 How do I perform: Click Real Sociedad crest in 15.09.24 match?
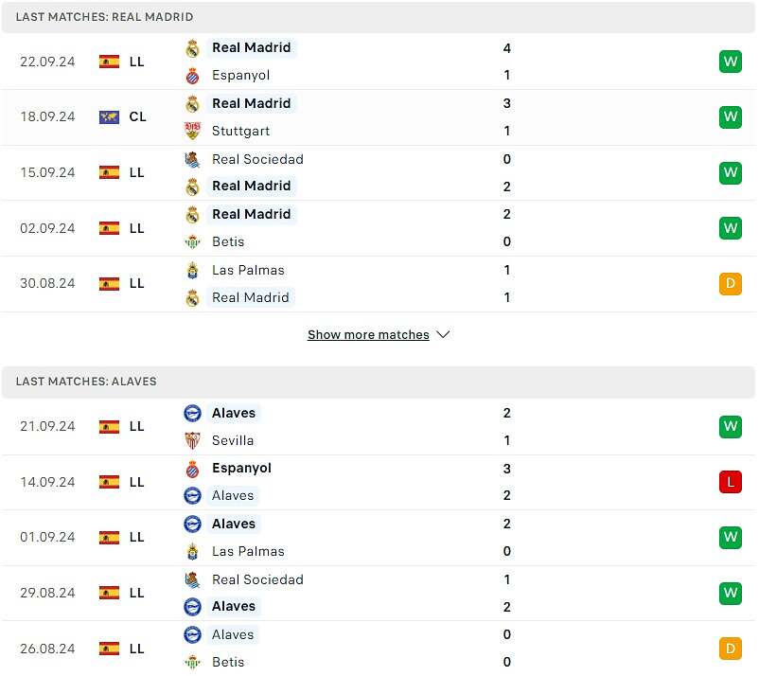point(192,159)
